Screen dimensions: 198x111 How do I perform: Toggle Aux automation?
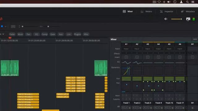coord(61,34)
